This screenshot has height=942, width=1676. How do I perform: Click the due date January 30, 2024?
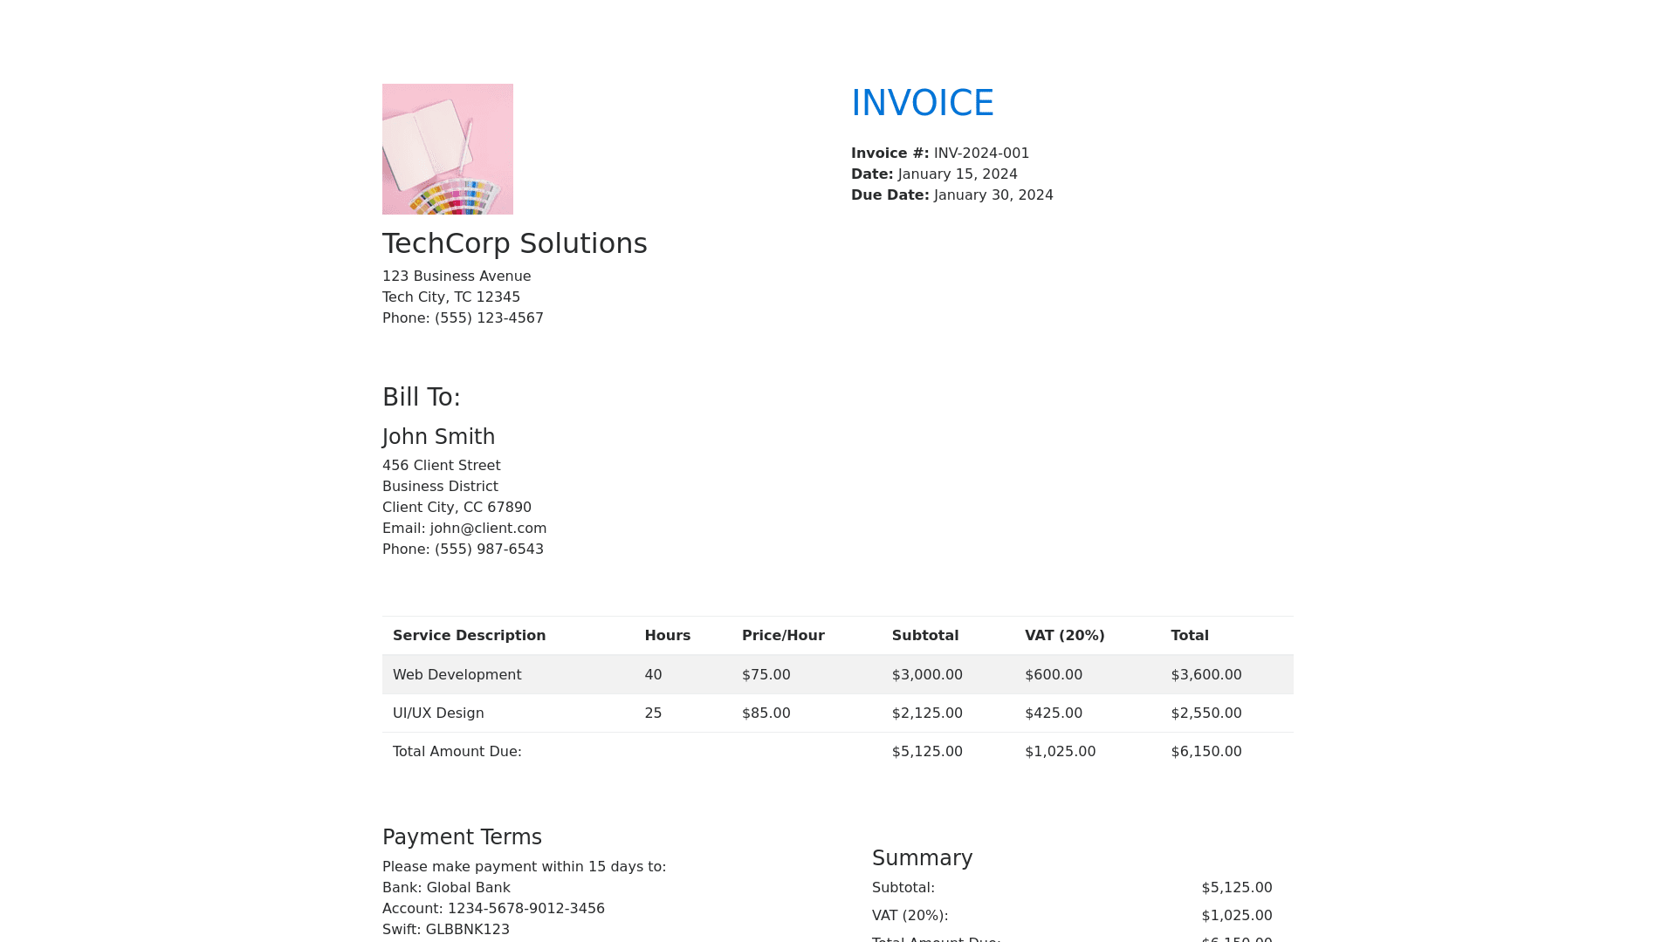pos(993,195)
